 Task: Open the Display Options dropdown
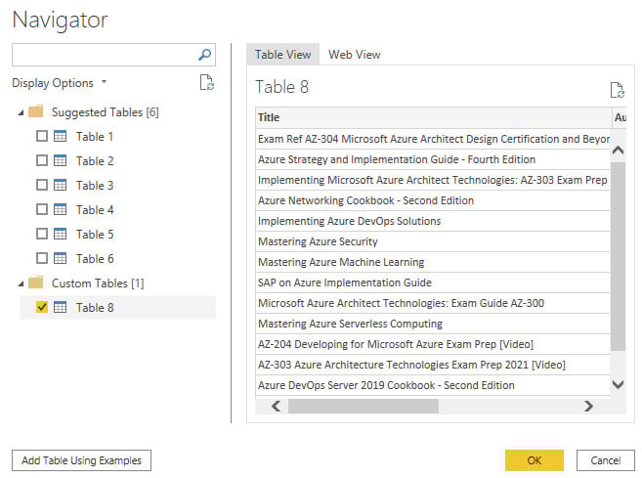(x=60, y=83)
